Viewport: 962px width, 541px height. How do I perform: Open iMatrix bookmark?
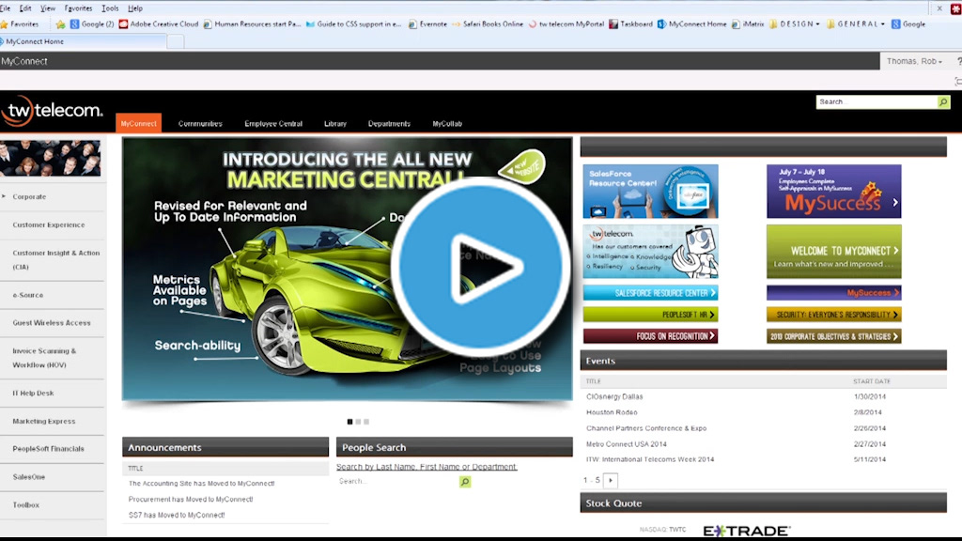coord(748,23)
